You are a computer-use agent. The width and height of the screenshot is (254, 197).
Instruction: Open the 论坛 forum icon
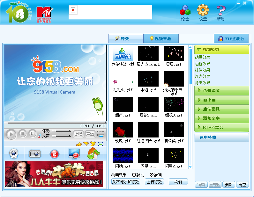185,13
